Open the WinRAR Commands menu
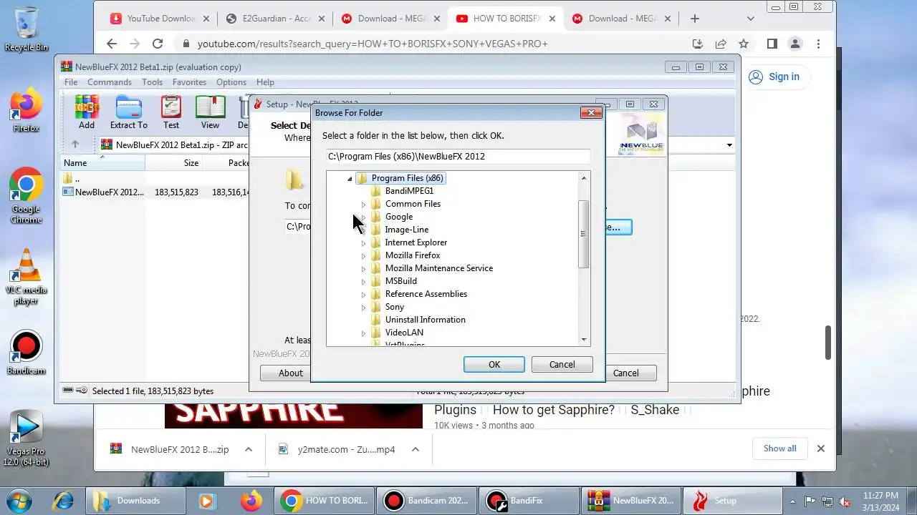 click(x=110, y=82)
